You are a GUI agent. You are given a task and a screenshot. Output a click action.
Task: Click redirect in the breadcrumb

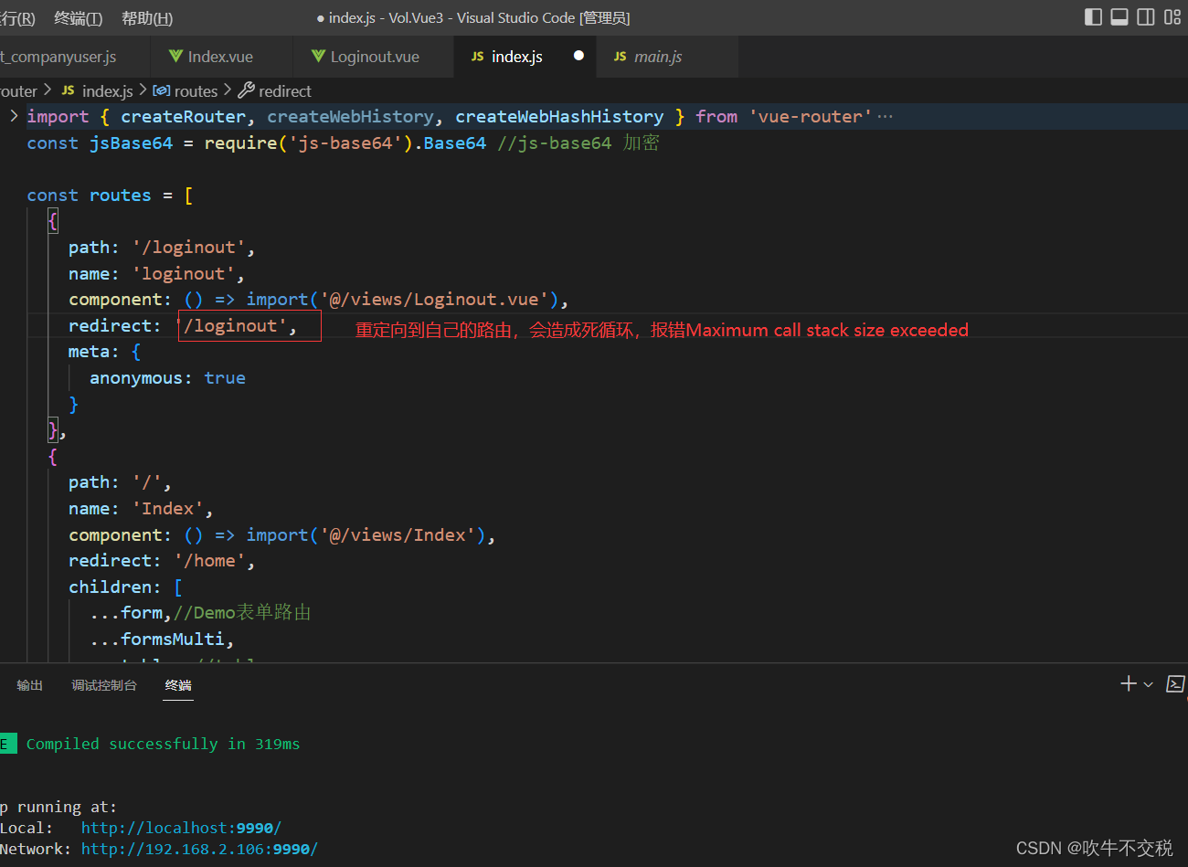tap(285, 91)
